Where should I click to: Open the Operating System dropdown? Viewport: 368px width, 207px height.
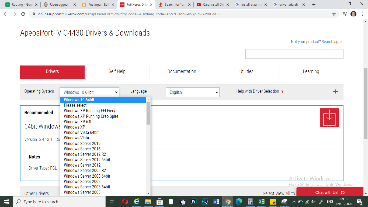click(89, 92)
